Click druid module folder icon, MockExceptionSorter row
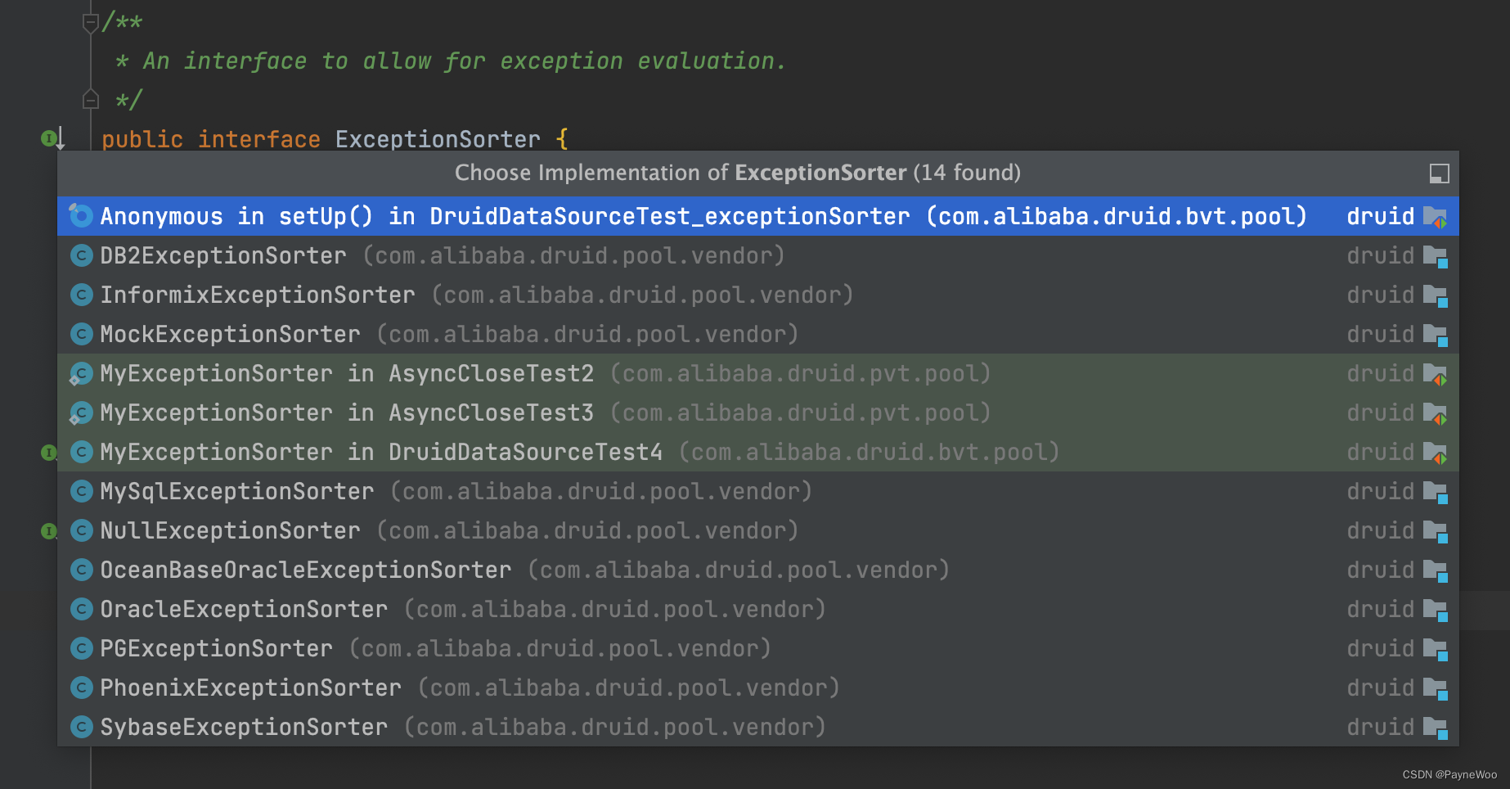This screenshot has height=789, width=1510. (1436, 336)
